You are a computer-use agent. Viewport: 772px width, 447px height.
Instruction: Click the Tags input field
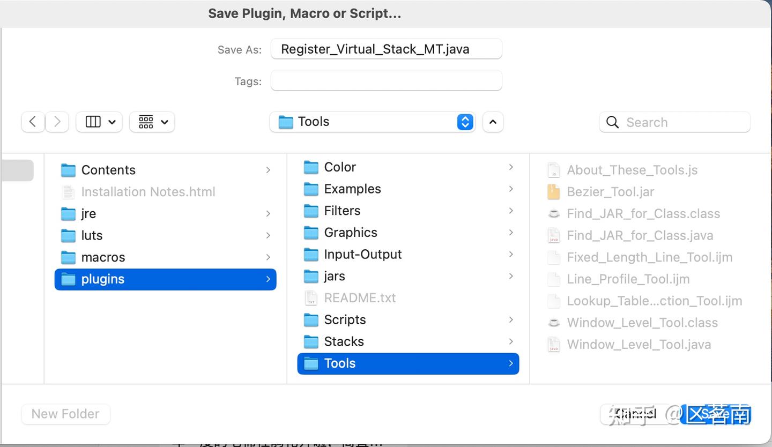point(386,81)
